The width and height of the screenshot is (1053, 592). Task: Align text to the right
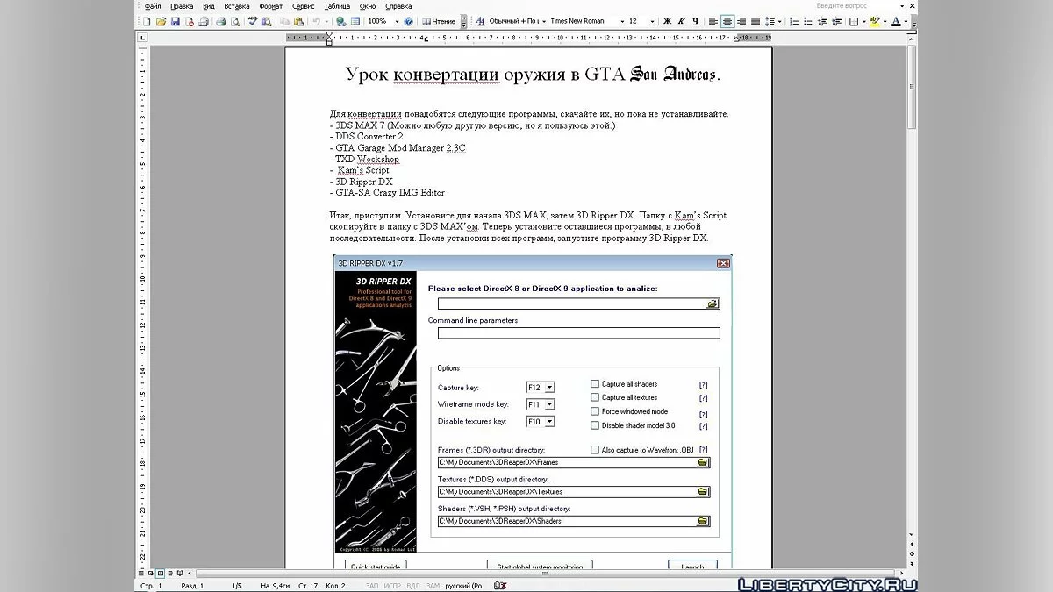pos(741,21)
